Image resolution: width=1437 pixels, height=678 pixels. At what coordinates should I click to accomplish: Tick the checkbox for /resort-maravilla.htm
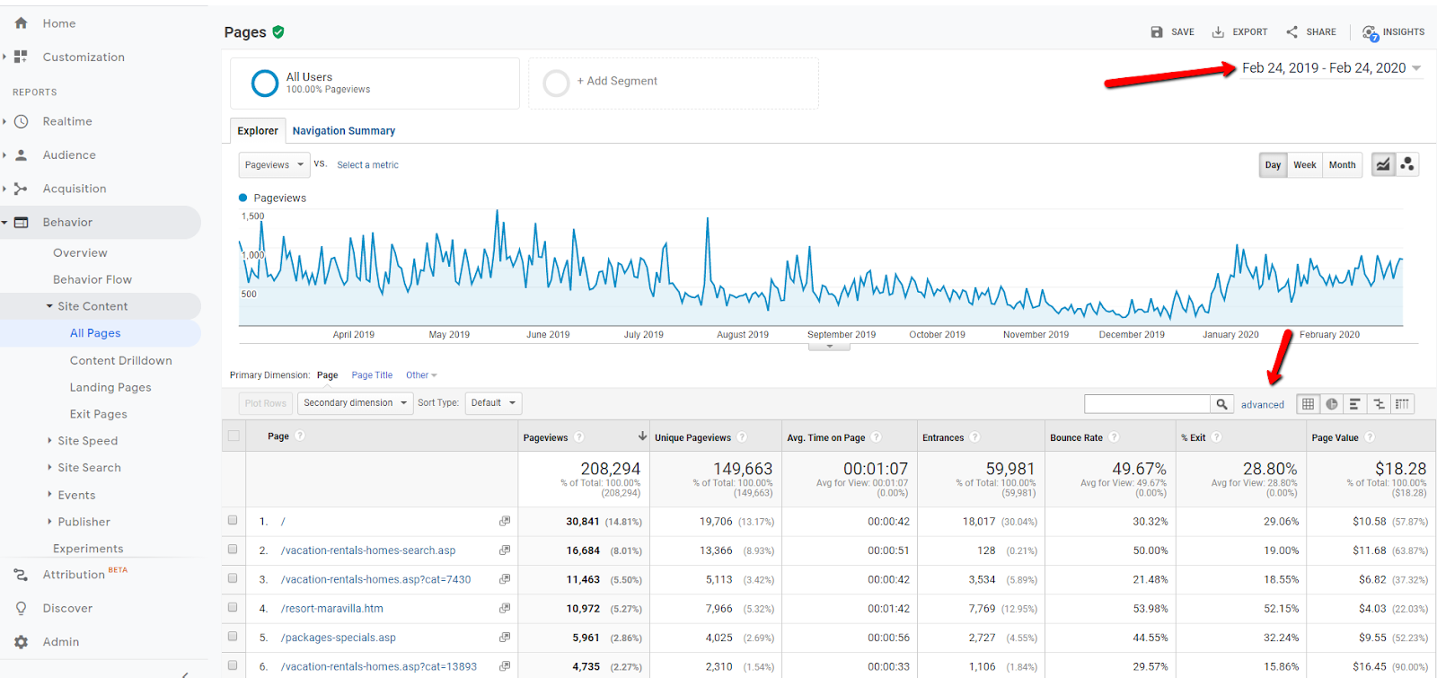(x=233, y=607)
